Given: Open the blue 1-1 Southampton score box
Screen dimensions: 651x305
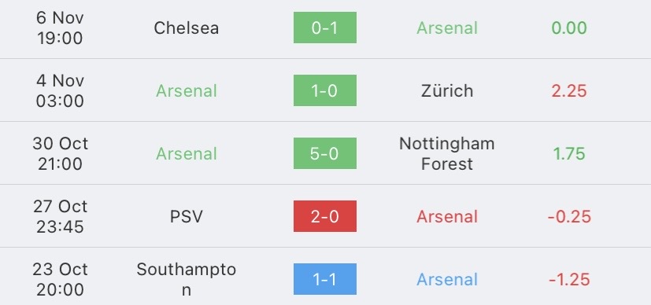Looking at the screenshot, I should pos(324,279).
